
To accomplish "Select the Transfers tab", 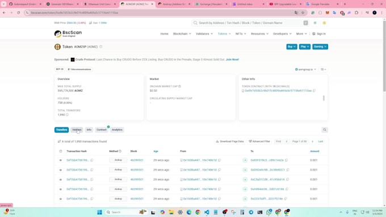I will pyautogui.click(x=61, y=130).
